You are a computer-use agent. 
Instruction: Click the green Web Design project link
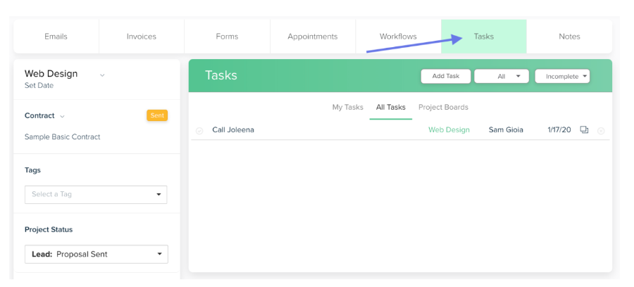pyautogui.click(x=449, y=130)
